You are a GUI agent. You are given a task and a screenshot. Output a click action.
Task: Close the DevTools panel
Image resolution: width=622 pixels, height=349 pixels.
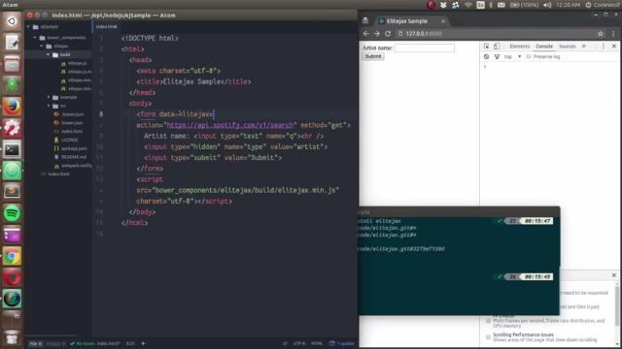point(613,47)
